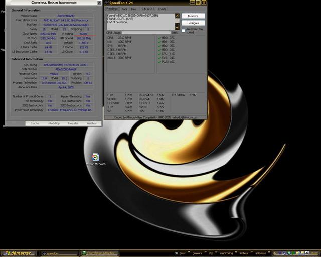321x257 pixels.
Task: Switch to the Clock tab in SpeedFan
Action: [124, 9]
